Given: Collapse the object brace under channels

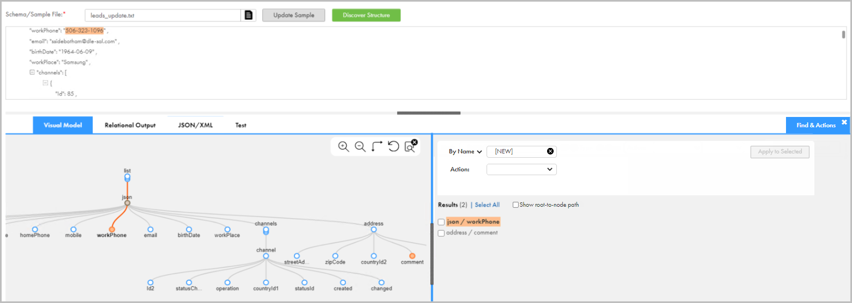Looking at the screenshot, I should [45, 83].
